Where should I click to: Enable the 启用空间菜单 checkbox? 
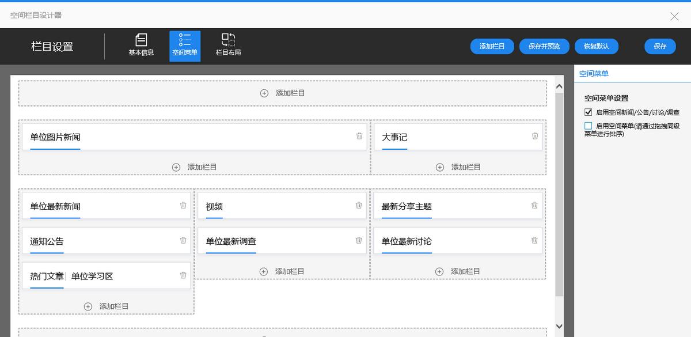588,126
